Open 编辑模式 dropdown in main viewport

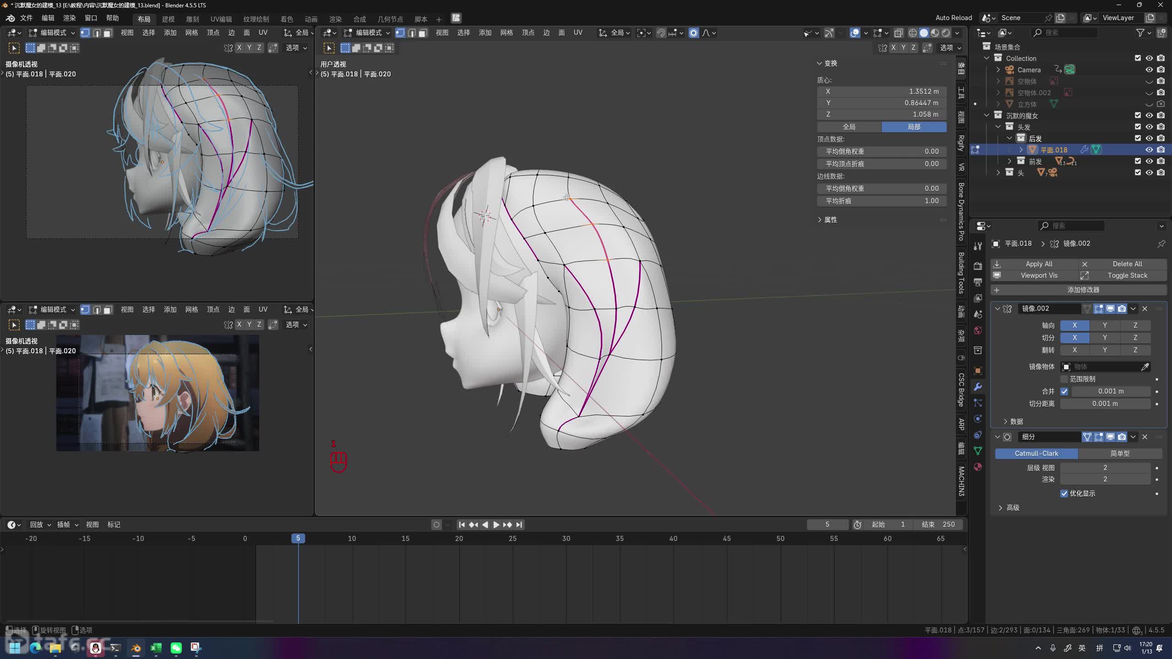pyautogui.click(x=368, y=33)
